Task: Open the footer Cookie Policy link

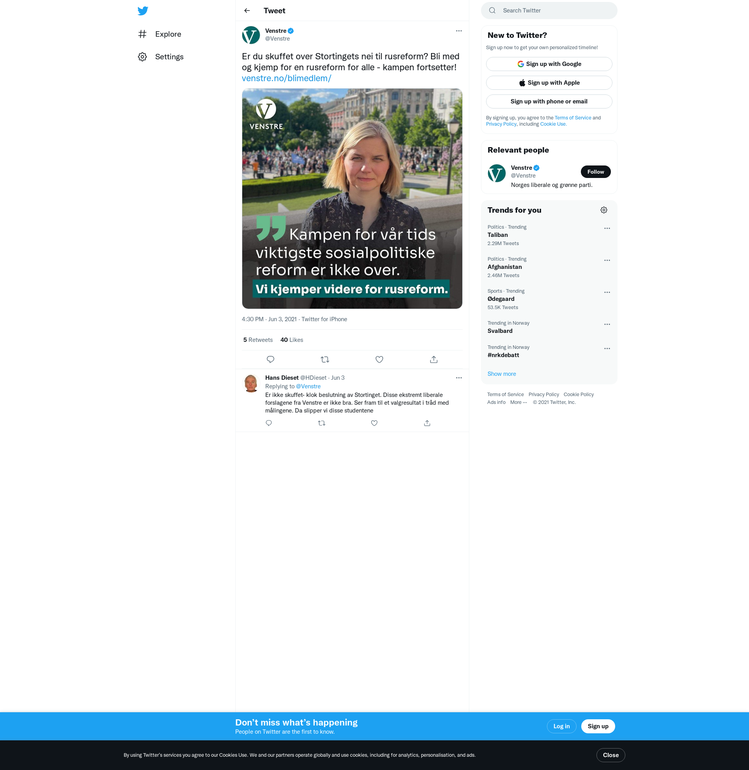Action: pyautogui.click(x=578, y=395)
